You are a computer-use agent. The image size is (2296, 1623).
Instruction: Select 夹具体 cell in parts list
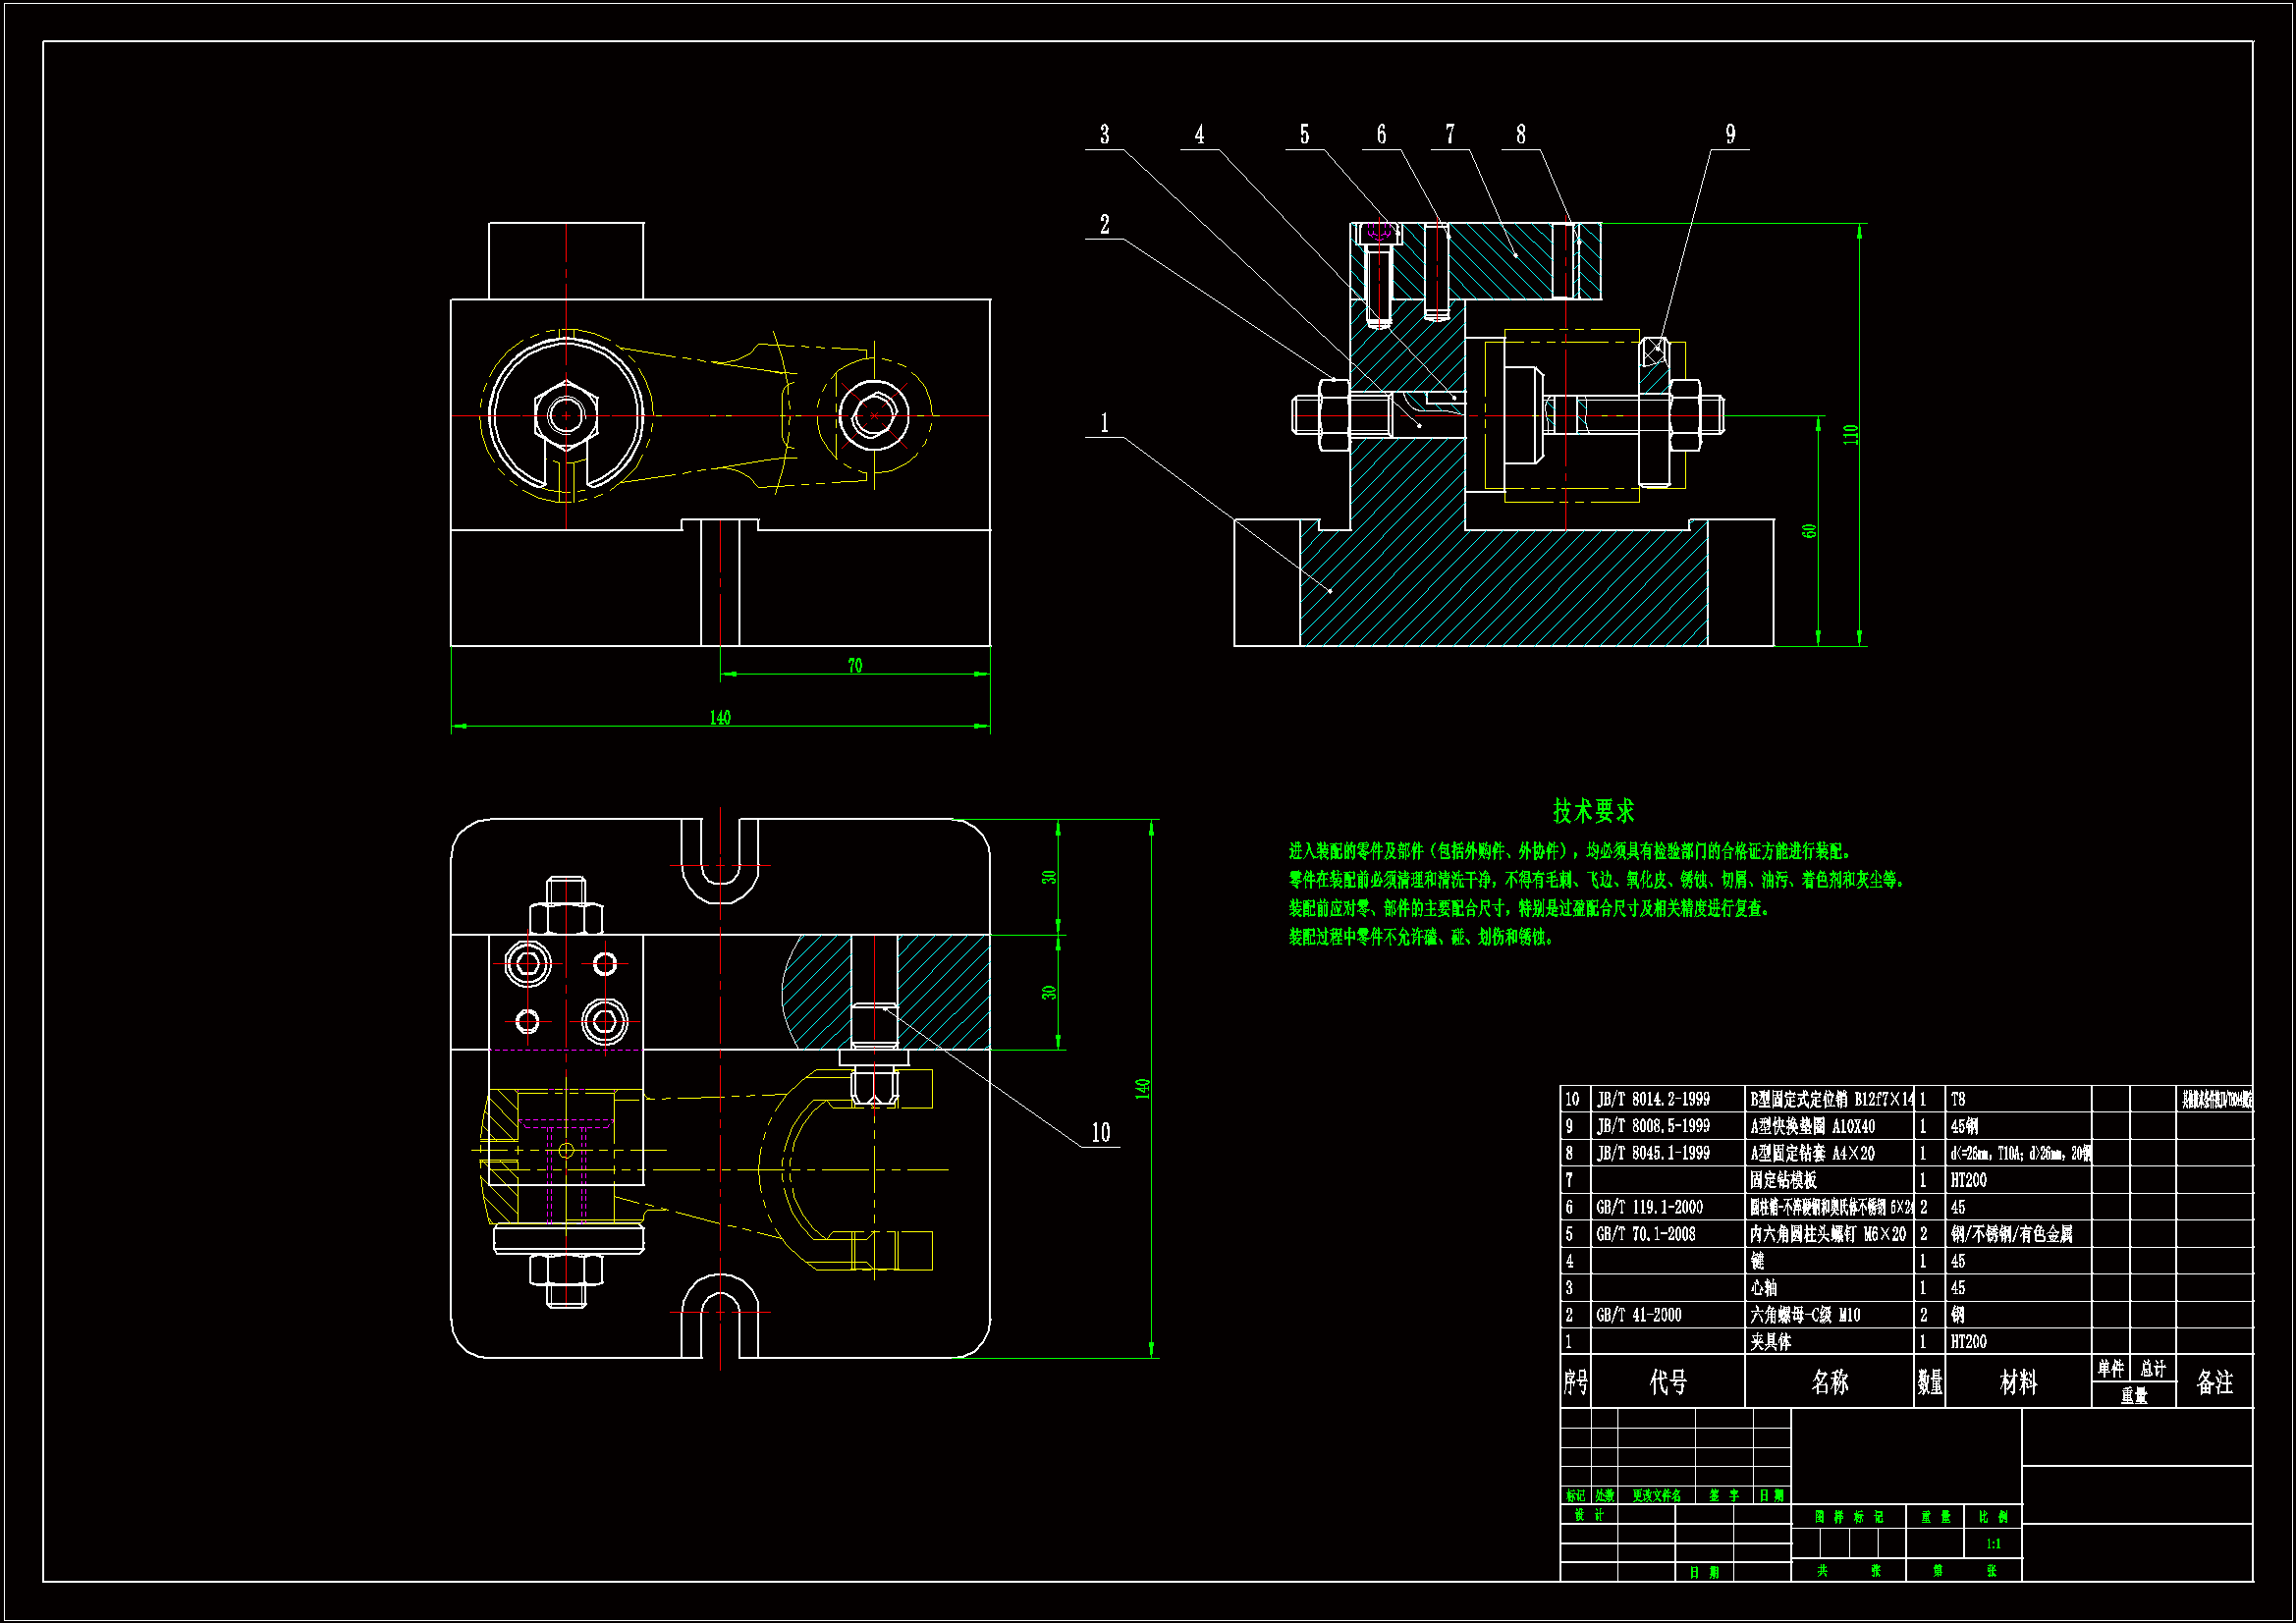(x=1770, y=1342)
